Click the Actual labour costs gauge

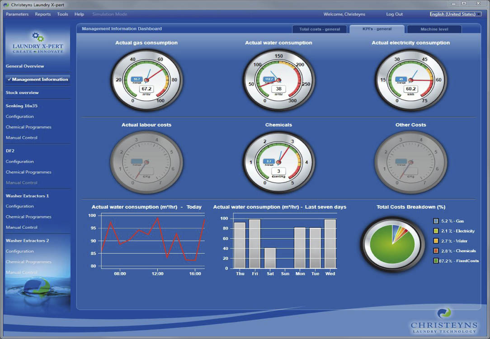pyautogui.click(x=146, y=162)
